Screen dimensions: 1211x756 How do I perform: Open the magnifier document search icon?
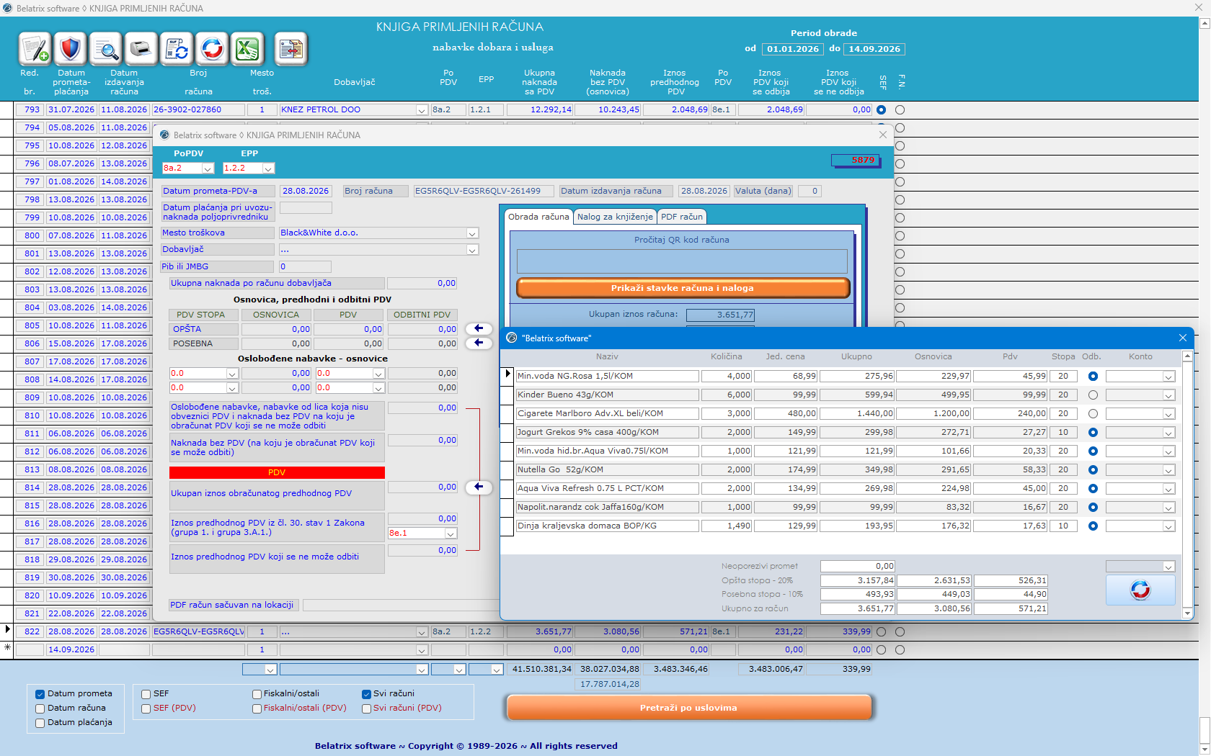click(x=106, y=49)
